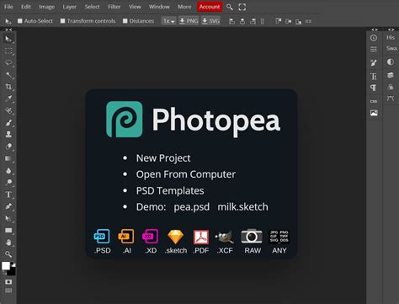Toggle fullscreen mode icon in menu bar
This screenshot has height=304, width=399.
coord(242,7)
